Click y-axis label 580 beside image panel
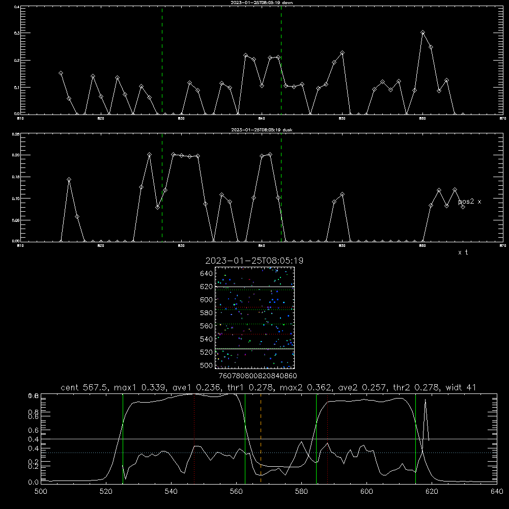Viewport: 509px width, 509px height. pos(207,313)
